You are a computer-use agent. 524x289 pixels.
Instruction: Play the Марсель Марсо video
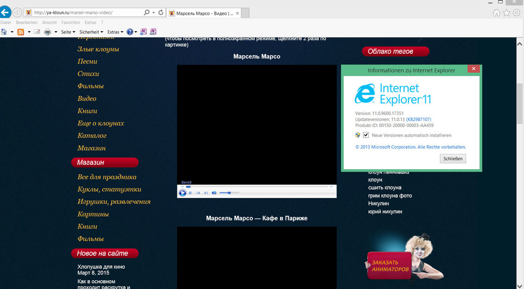[x=182, y=193]
